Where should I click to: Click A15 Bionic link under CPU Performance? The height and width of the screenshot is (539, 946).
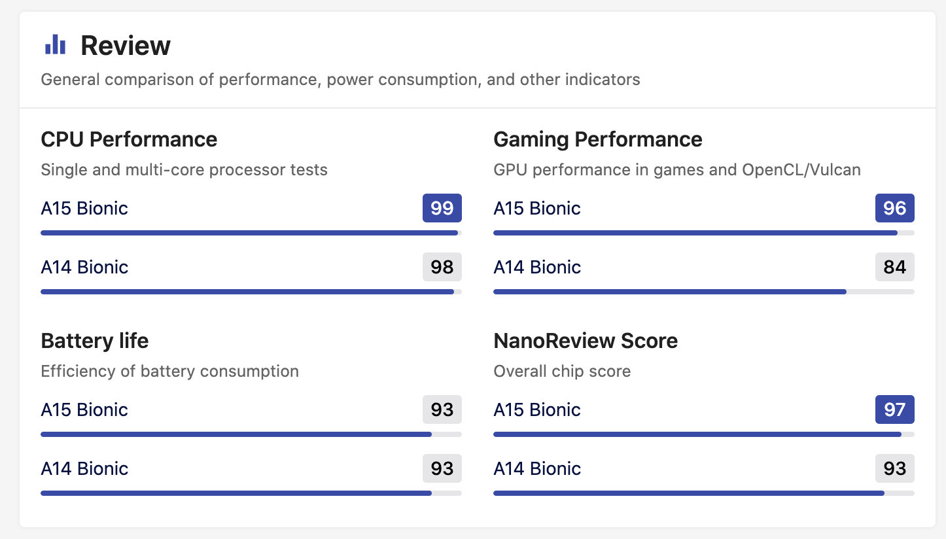(84, 208)
